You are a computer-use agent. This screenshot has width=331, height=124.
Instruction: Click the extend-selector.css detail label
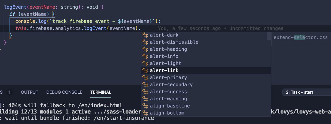point(300,38)
